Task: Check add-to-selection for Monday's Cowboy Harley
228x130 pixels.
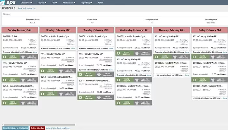Action: click(x=42, y=71)
